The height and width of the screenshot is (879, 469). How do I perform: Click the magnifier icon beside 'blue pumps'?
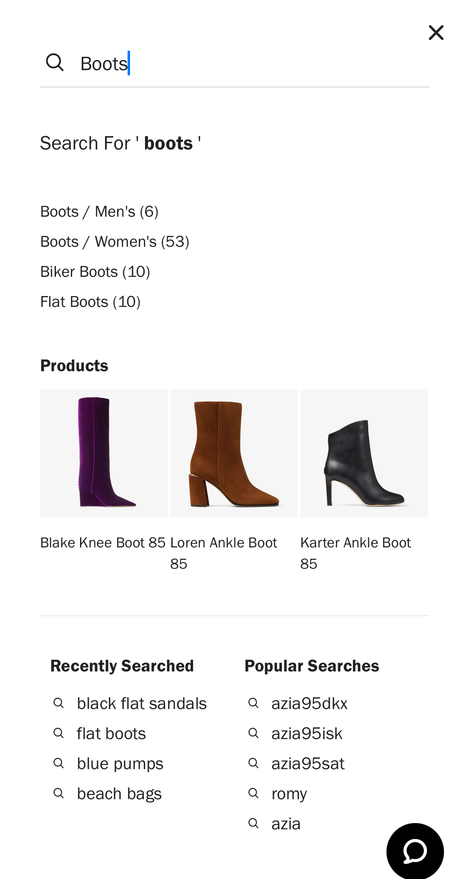pyautogui.click(x=59, y=763)
